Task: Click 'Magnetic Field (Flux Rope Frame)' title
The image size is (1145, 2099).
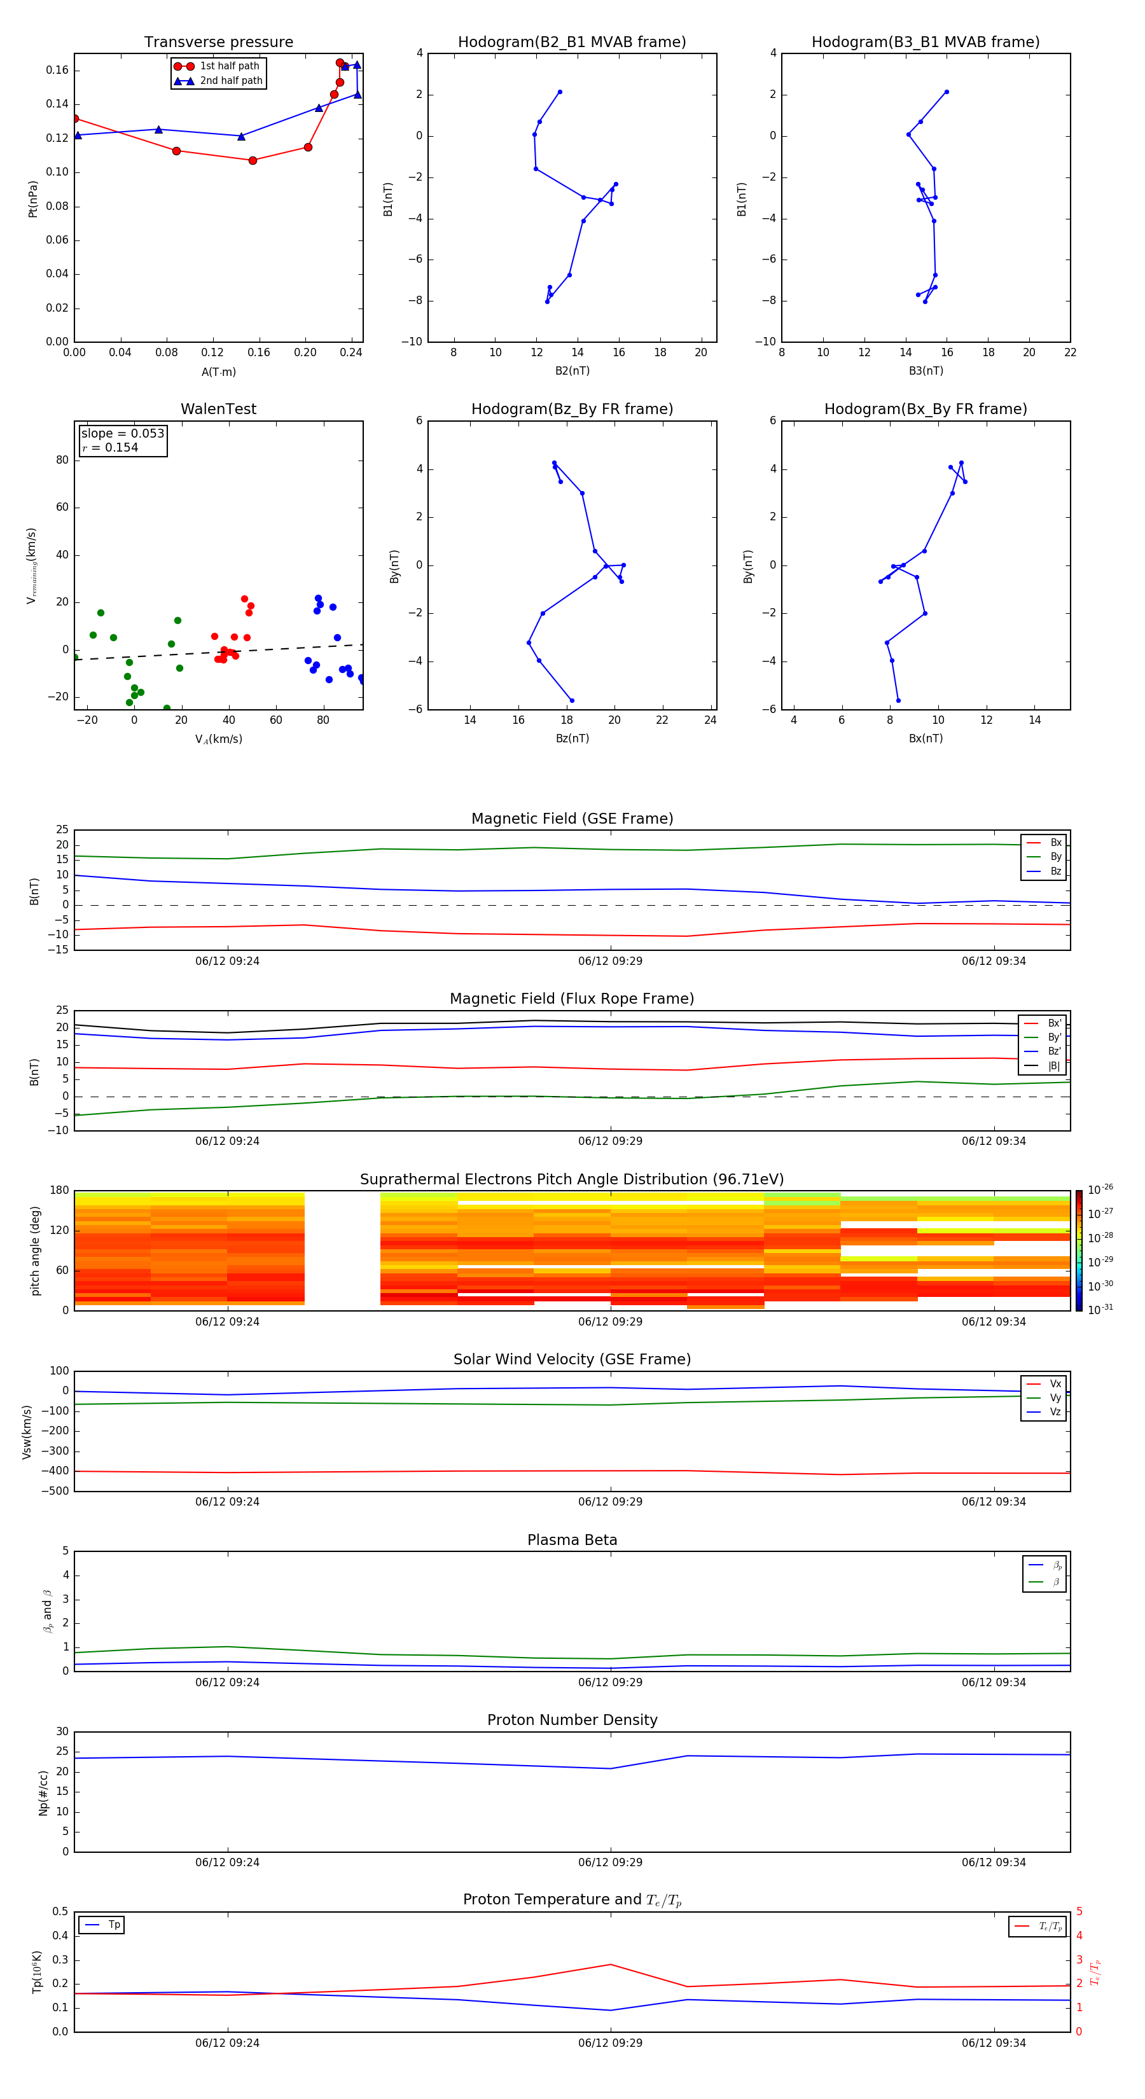Action: tap(572, 999)
